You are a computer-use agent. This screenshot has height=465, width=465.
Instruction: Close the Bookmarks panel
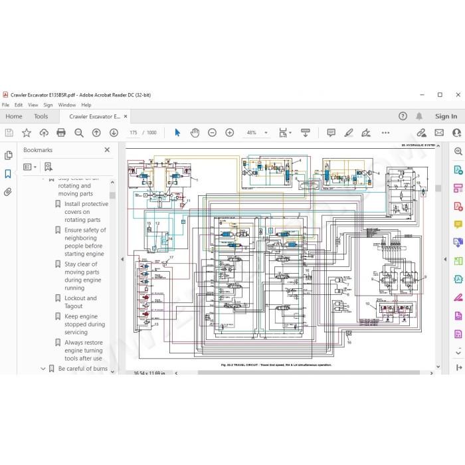tap(107, 149)
